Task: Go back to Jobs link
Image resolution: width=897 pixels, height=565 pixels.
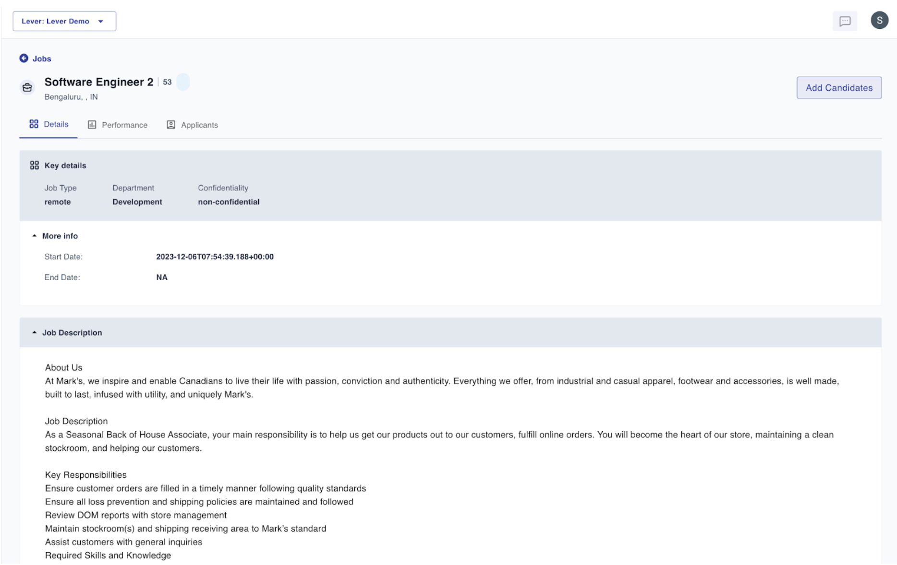Action: coord(42,59)
